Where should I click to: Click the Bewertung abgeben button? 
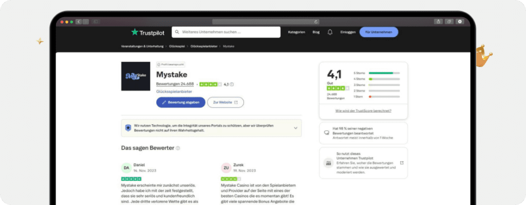click(x=181, y=102)
